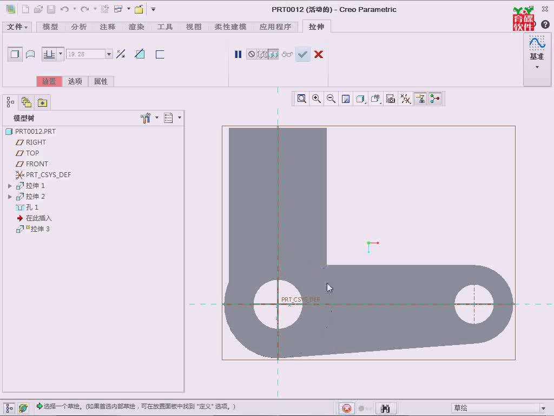Toggle spin center display icon
Viewport: 554px width, 416px height.
[435, 99]
